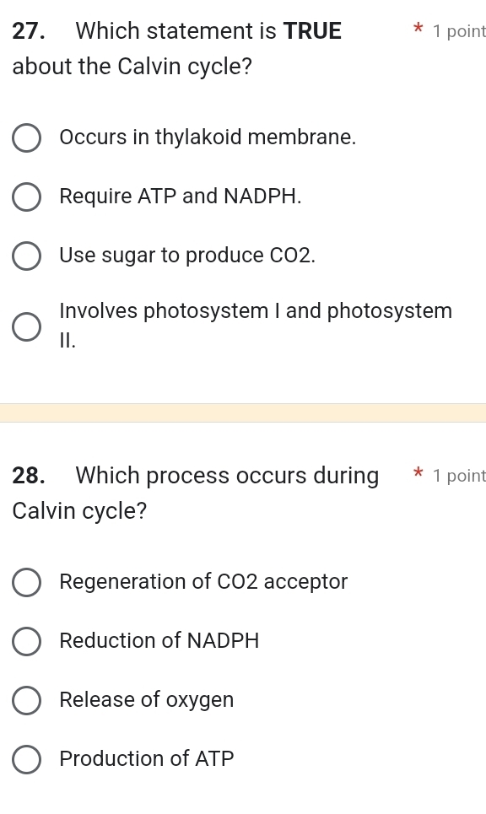Click the bold word 'TRUE' in question 27
Viewport: 486px width, 814px height.
313,30
